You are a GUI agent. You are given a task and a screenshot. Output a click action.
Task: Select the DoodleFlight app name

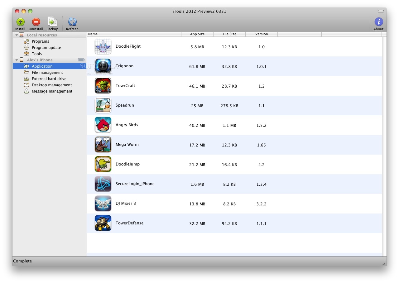click(x=128, y=46)
